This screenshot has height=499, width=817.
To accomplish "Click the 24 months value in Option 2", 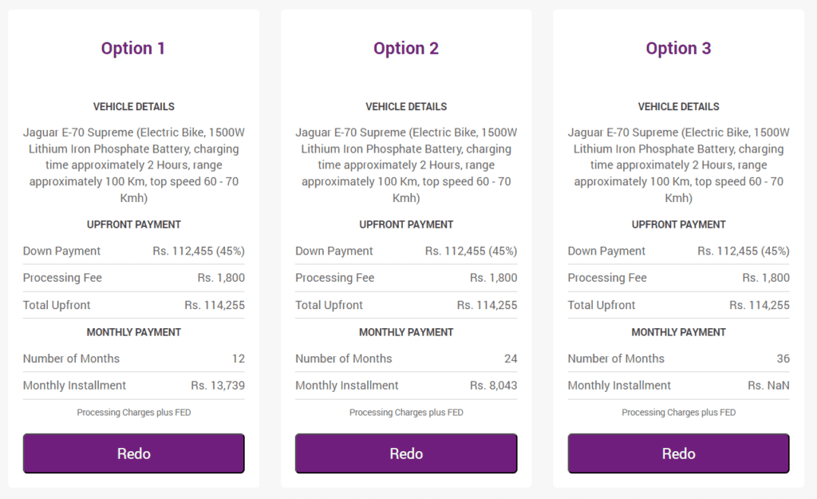I will pos(511,358).
